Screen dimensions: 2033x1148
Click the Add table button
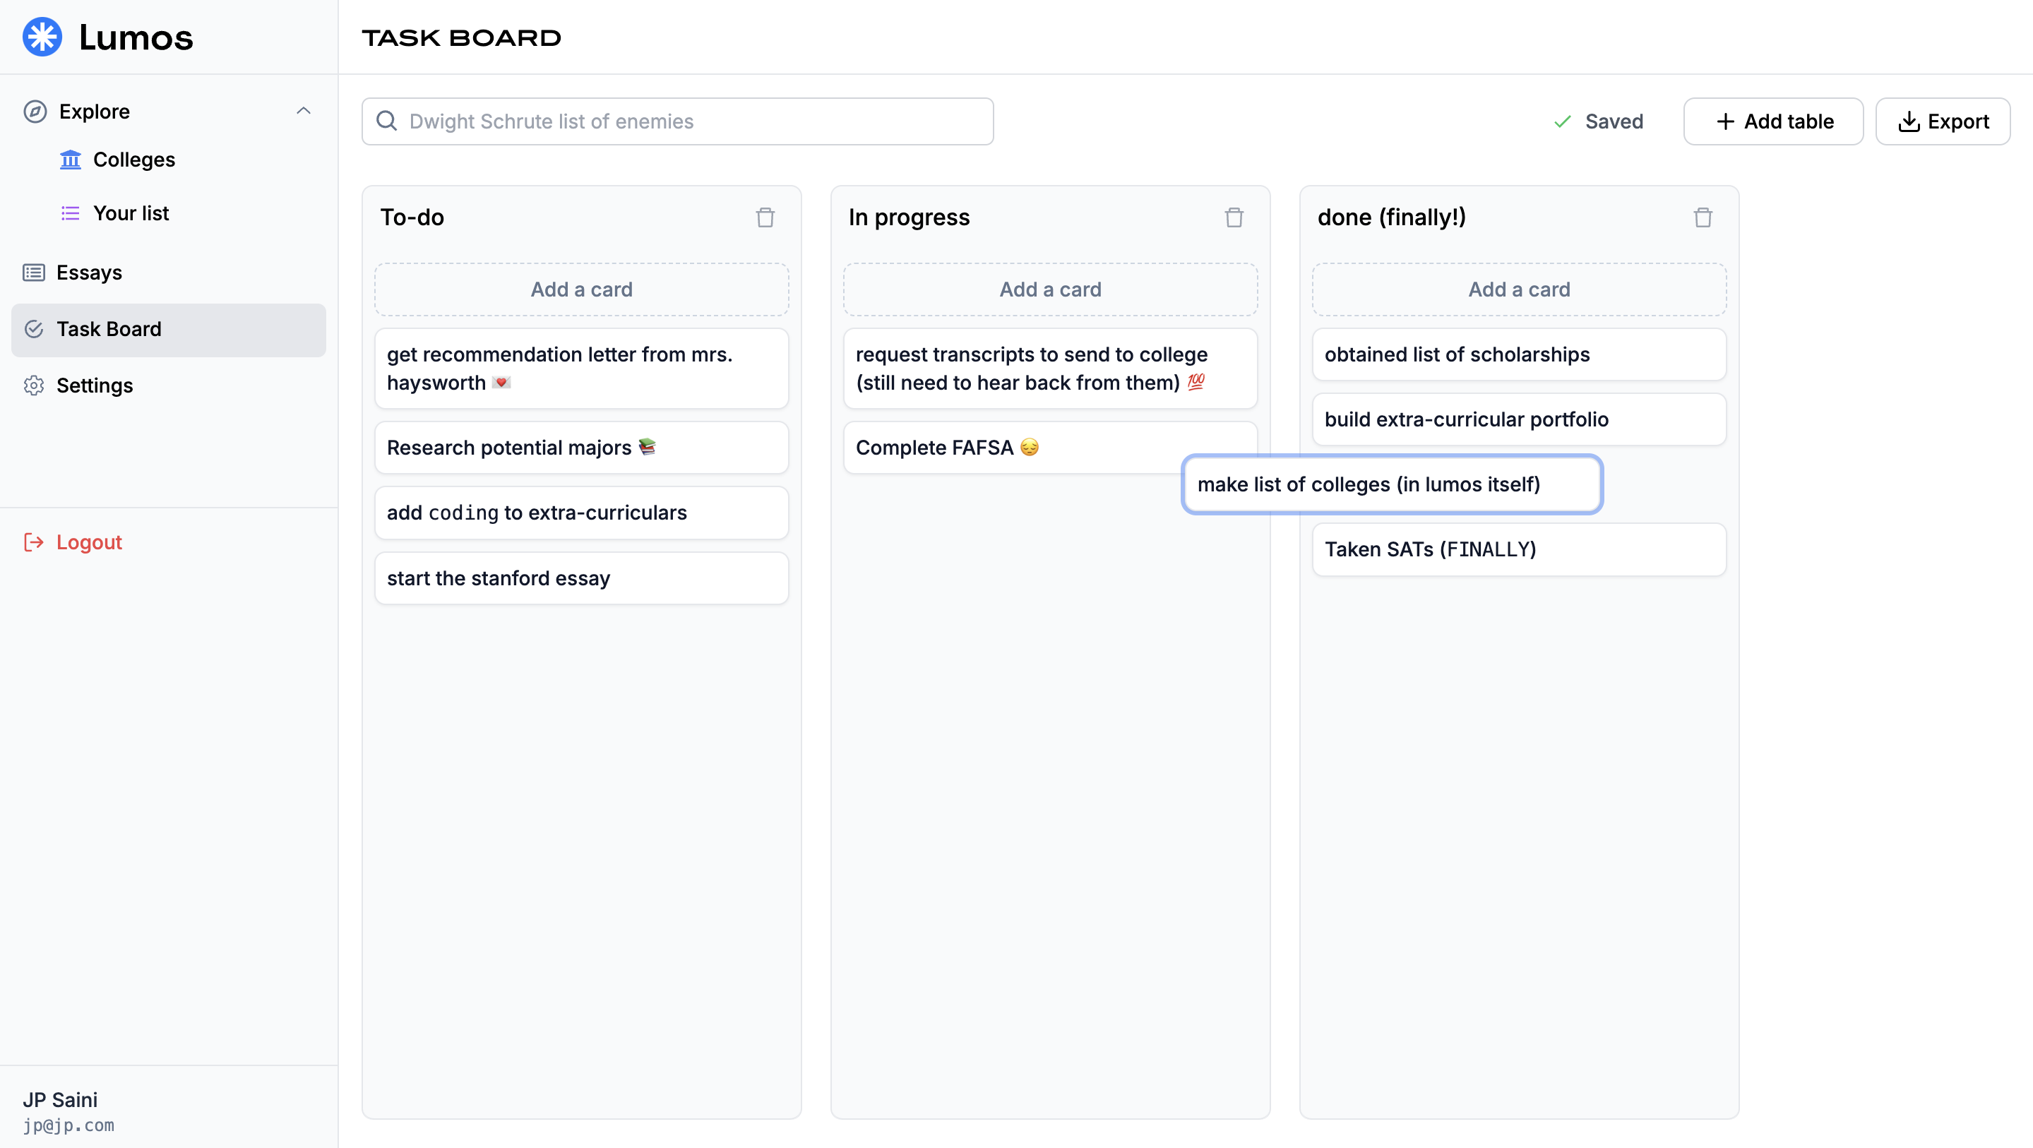pyautogui.click(x=1772, y=121)
